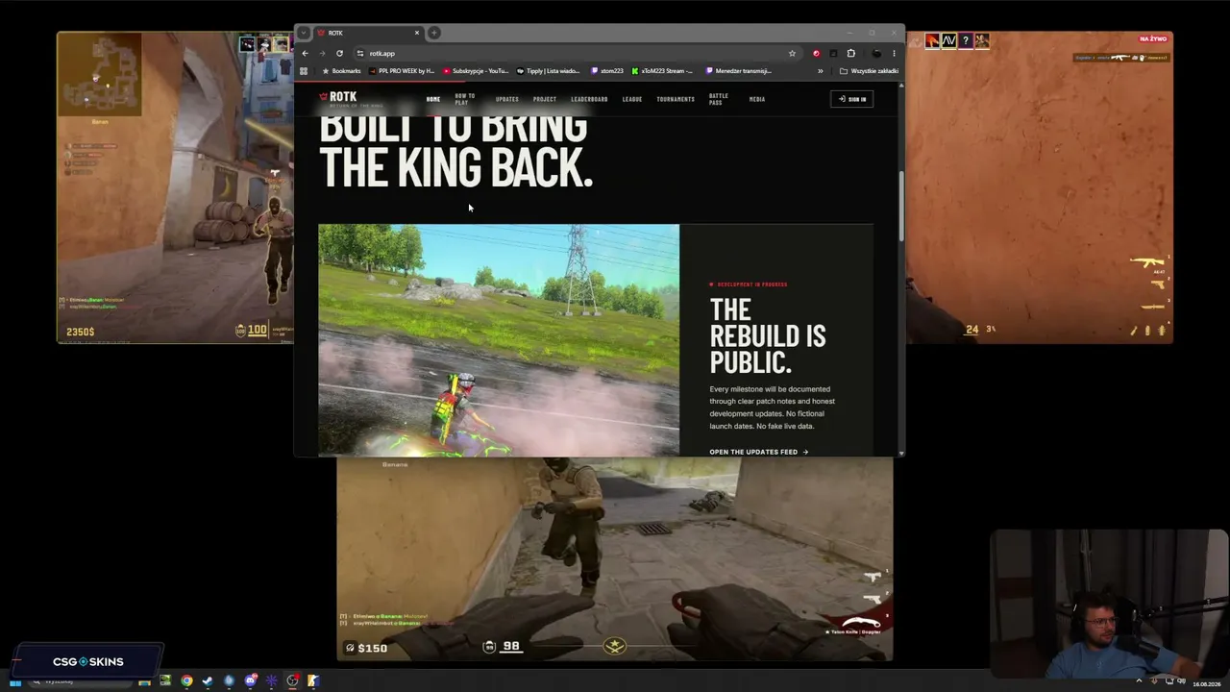Click the NA ŻYWO live badge
Image resolution: width=1230 pixels, height=692 pixels.
pyautogui.click(x=1153, y=39)
